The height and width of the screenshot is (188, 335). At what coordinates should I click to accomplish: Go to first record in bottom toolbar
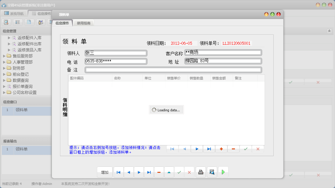(119, 172)
